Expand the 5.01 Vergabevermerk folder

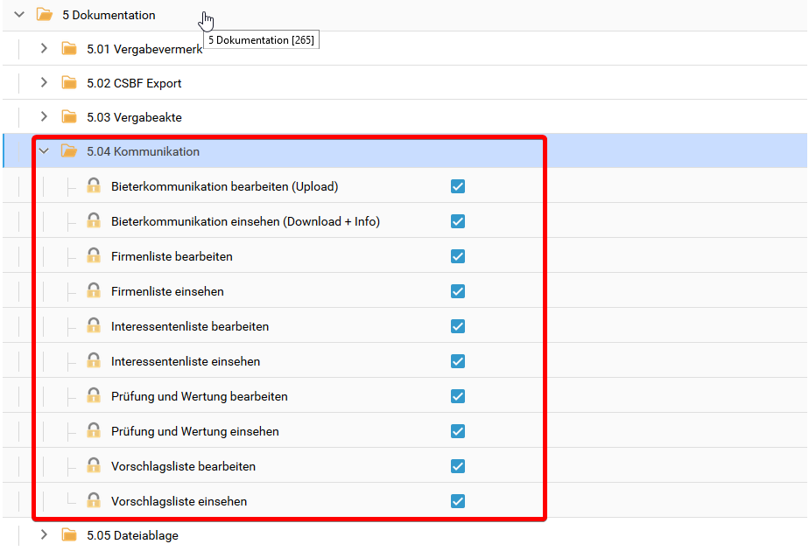(44, 49)
